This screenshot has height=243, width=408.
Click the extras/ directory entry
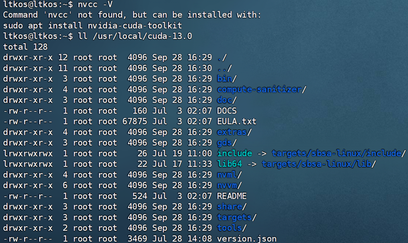click(232, 132)
